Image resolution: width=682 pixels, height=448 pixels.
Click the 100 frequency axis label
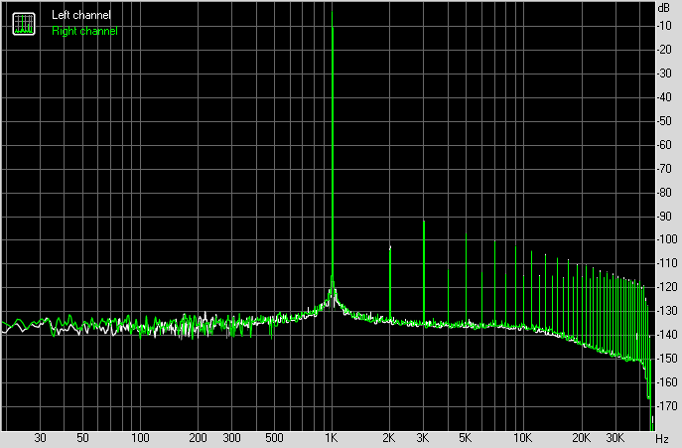[140, 437]
